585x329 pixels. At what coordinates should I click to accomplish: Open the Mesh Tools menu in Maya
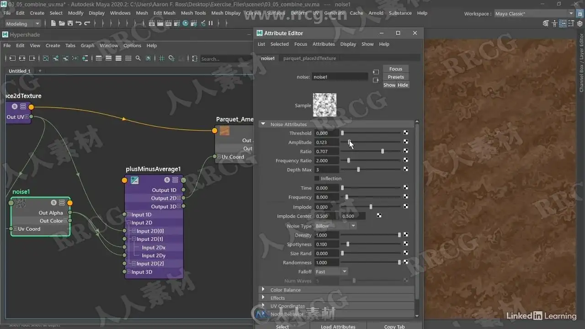(x=193, y=13)
